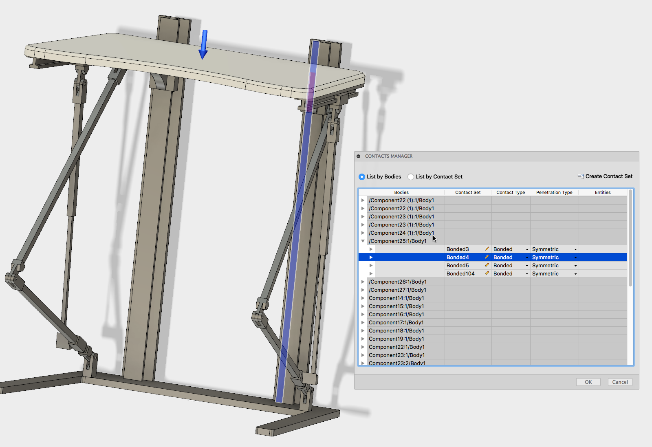Expand the Component14:1/Body1 tree row
The height and width of the screenshot is (447, 652).
[363, 298]
